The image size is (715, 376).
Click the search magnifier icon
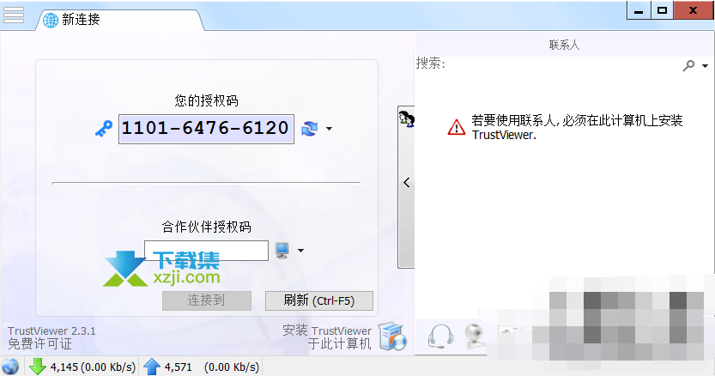(x=688, y=66)
